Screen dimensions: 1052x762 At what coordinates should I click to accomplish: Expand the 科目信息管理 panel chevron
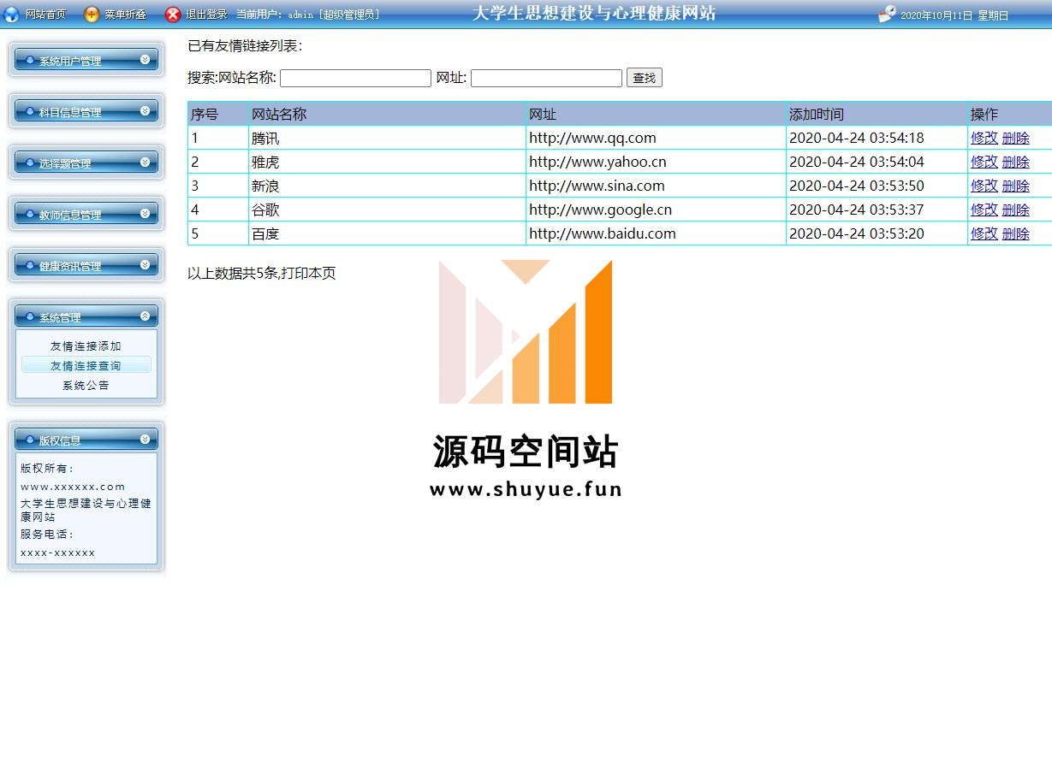coord(145,111)
